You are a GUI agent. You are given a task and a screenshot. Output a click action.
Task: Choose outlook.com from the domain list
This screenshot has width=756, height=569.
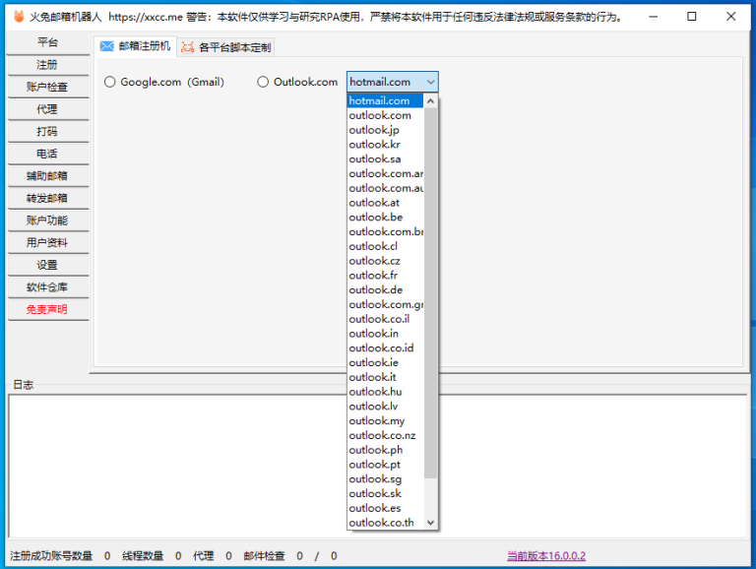385,115
